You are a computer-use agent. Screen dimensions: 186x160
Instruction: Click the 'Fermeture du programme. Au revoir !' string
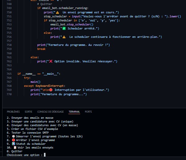click(x=78, y=45)
